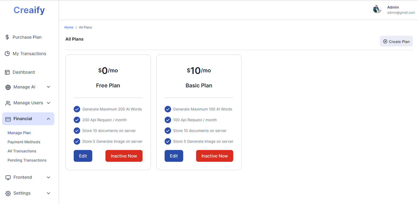Click the Financial credit card icon
Image resolution: width=418 pixels, height=204 pixels.
tap(8, 119)
